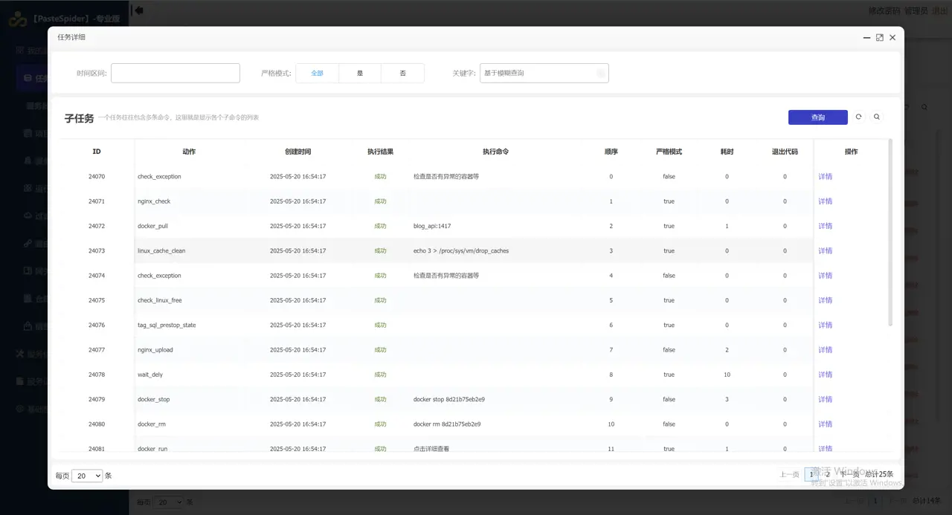952x515 pixels.
Task: Close the 任务详细 dialog
Action: click(x=892, y=37)
